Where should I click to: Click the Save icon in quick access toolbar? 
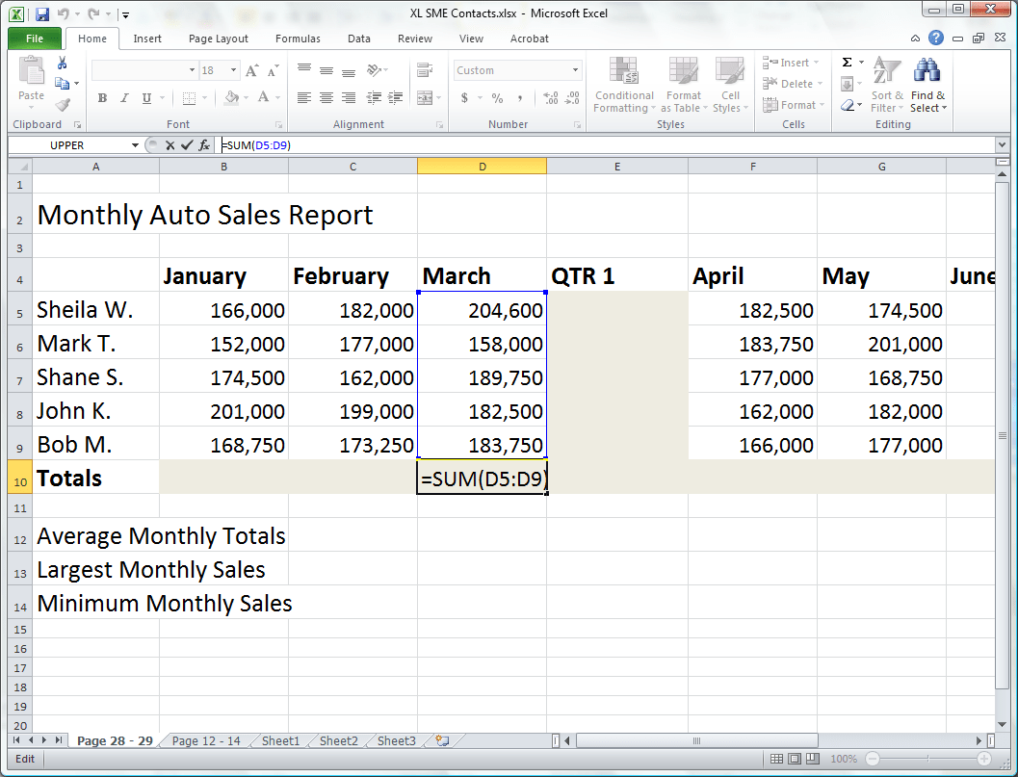click(42, 13)
